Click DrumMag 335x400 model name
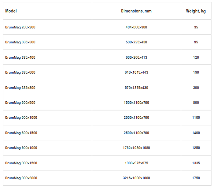 pos(20,57)
